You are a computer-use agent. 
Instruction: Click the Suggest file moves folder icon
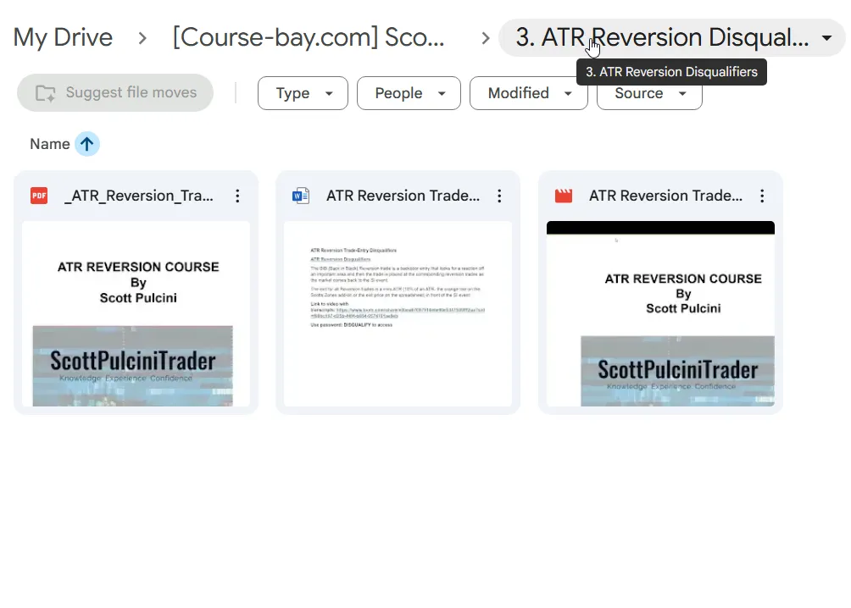pos(46,93)
